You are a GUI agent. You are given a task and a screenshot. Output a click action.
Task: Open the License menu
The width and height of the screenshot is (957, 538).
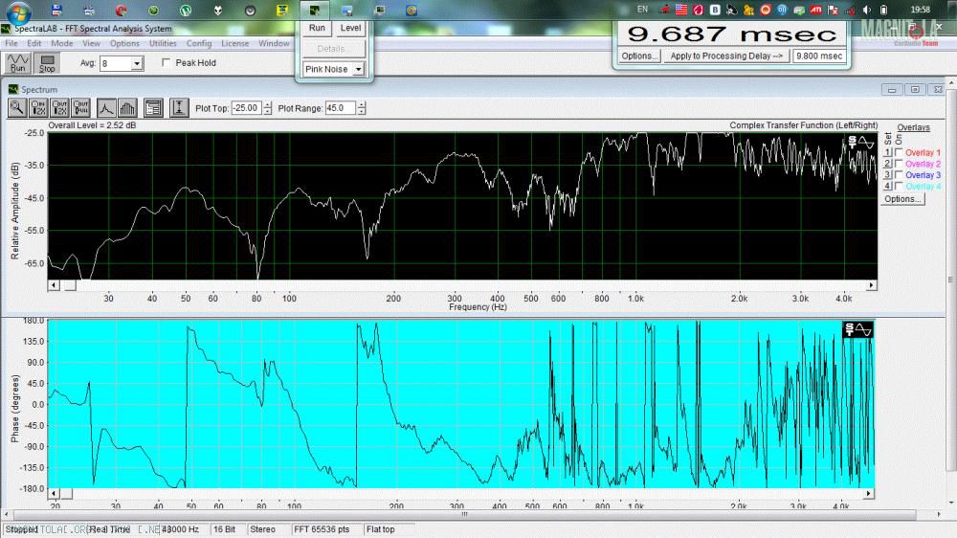(235, 43)
